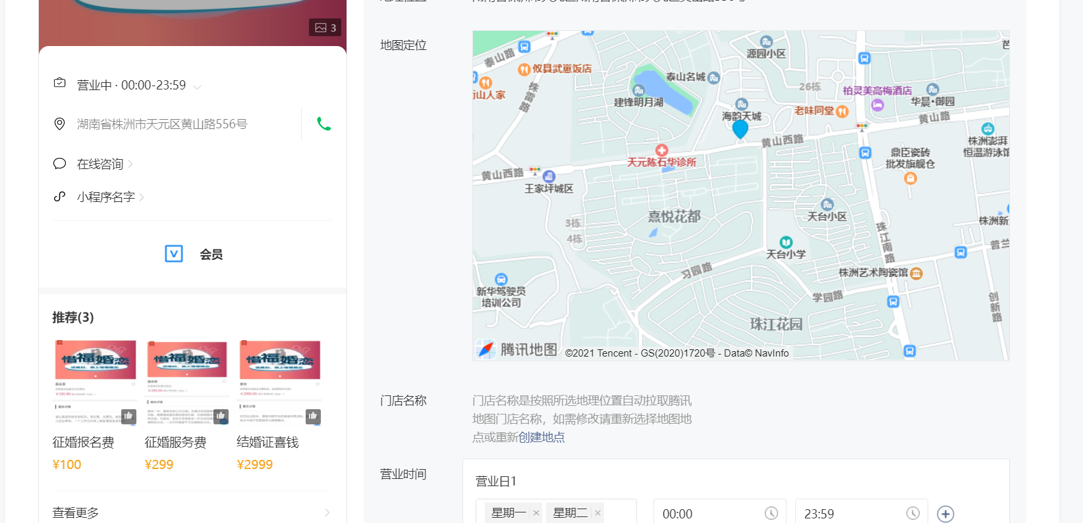Click the mini program link icon
The image size is (1083, 523).
point(59,196)
